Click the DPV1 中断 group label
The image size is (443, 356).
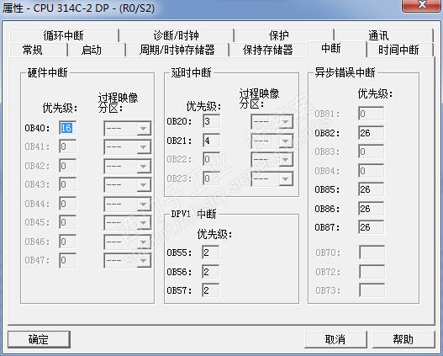[193, 214]
